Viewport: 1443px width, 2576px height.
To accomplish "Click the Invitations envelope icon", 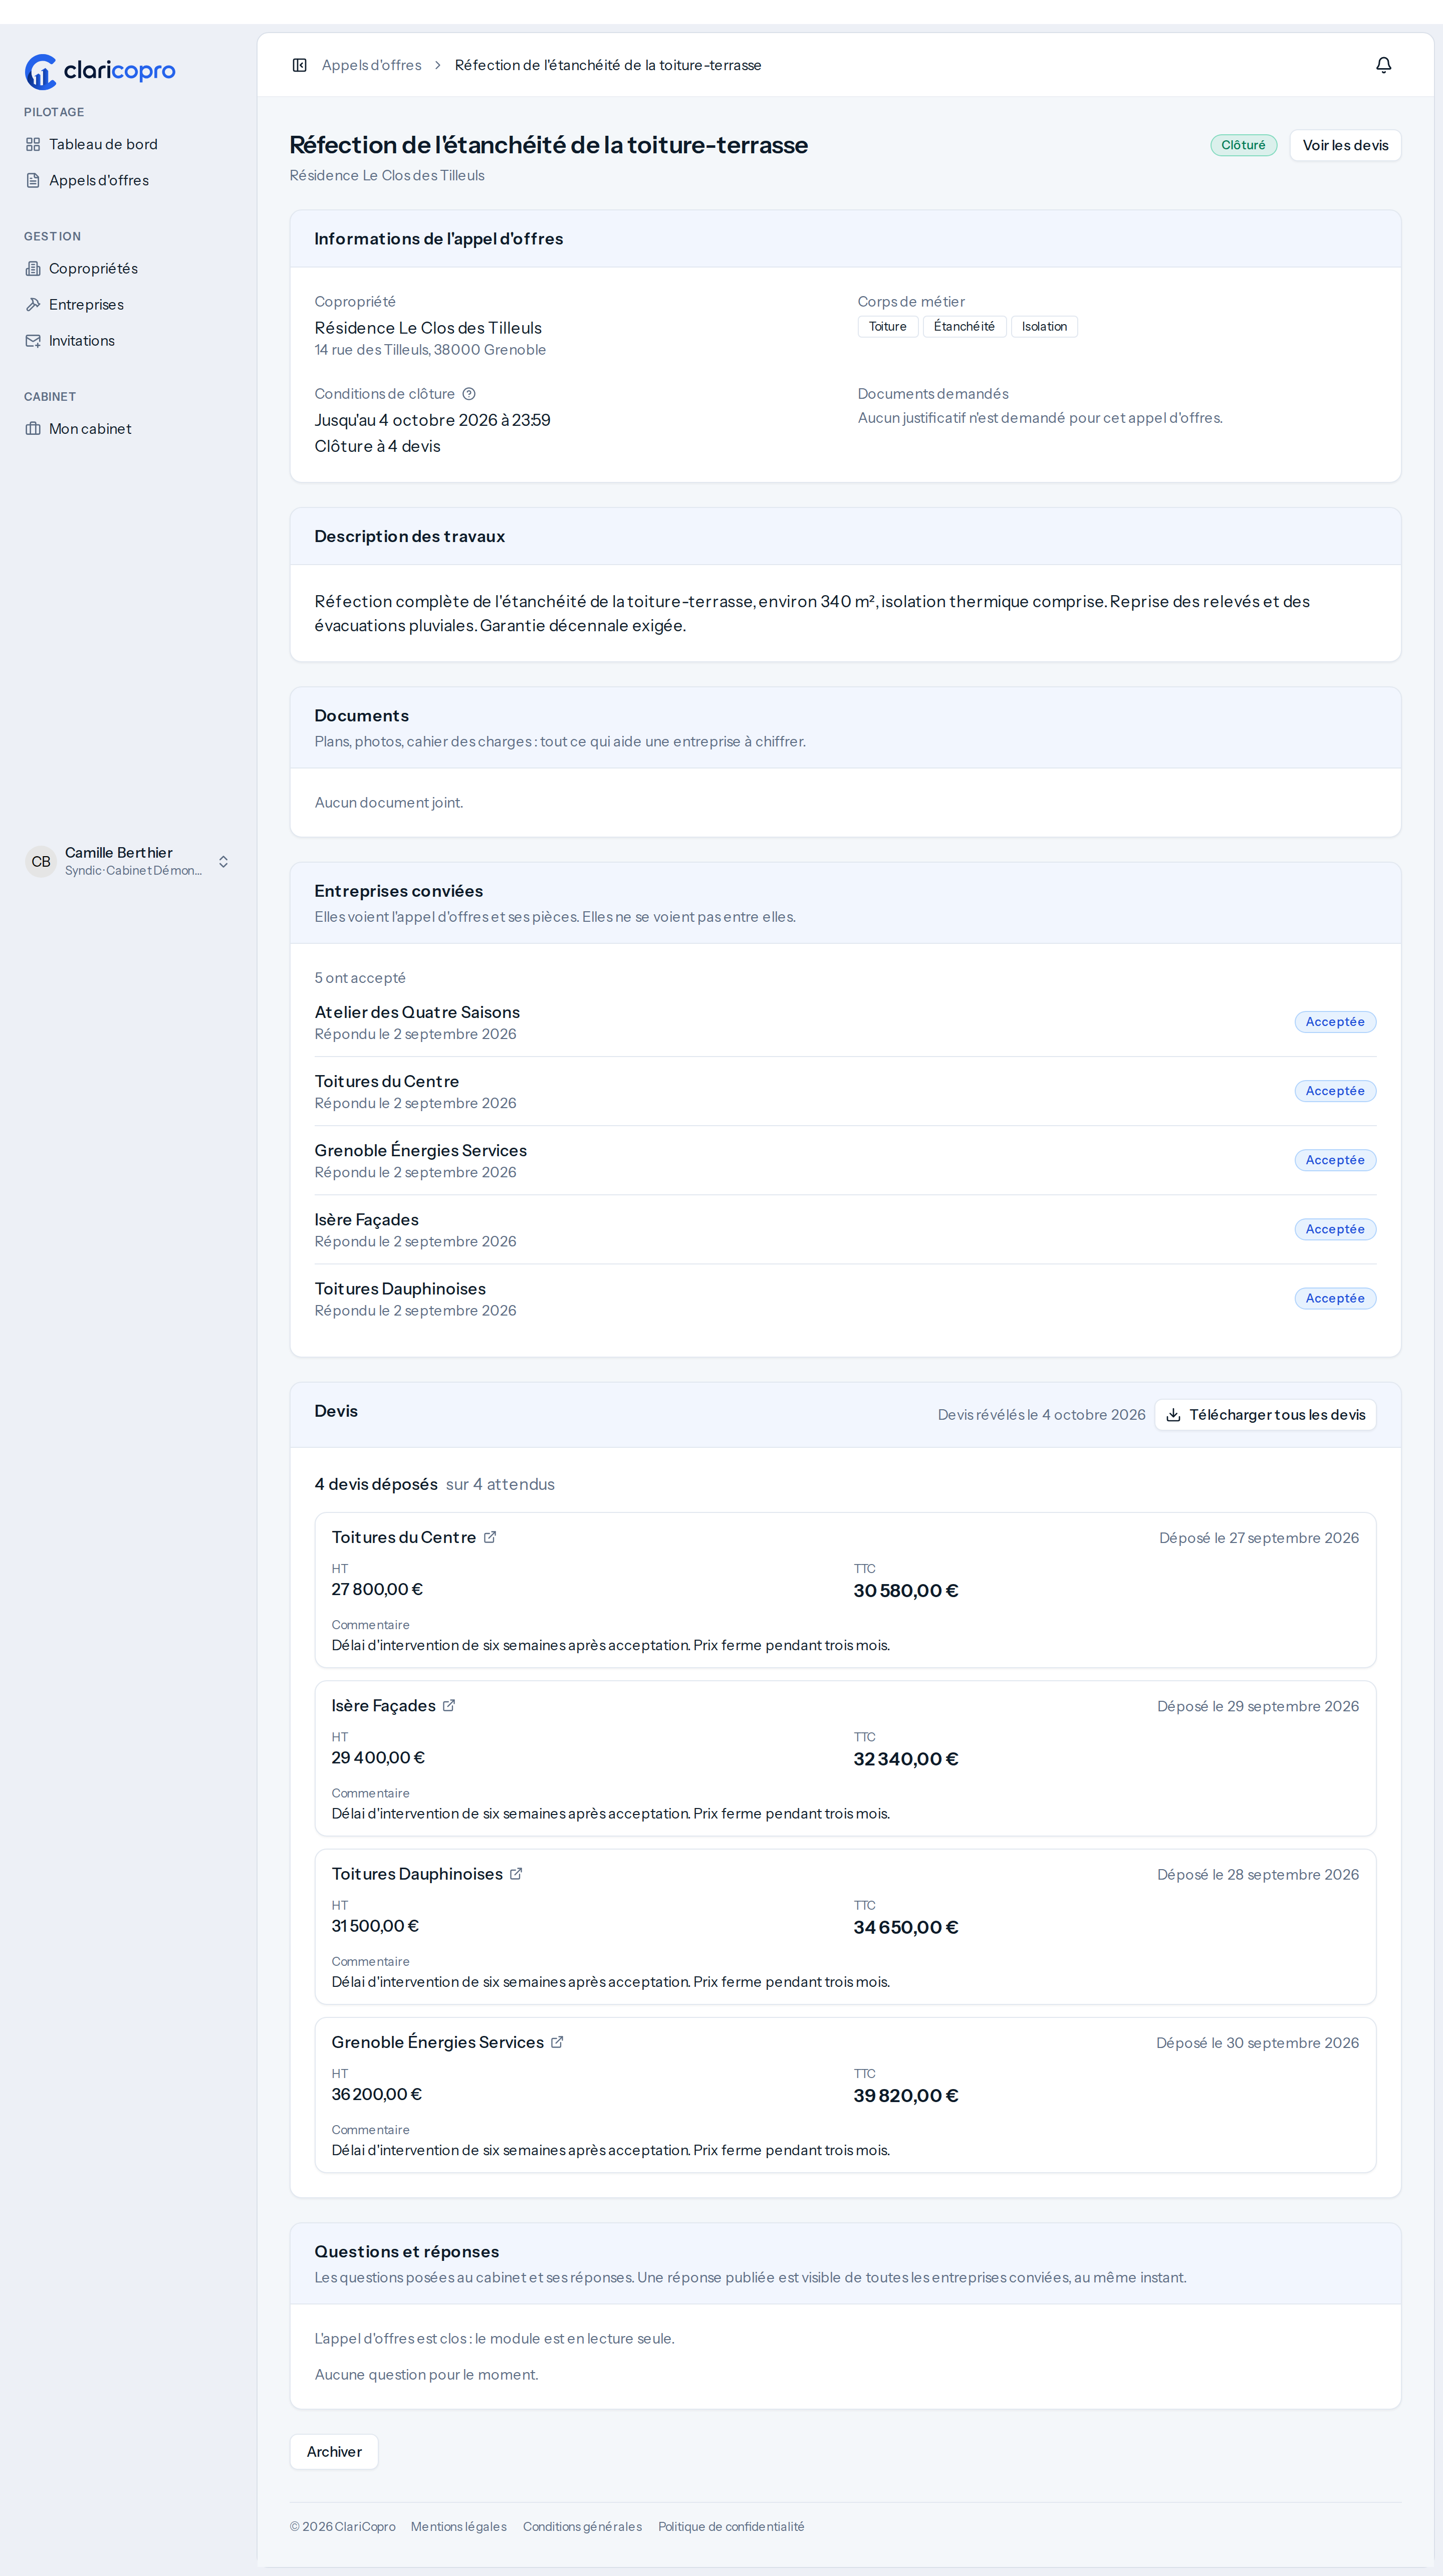I will pos(33,340).
